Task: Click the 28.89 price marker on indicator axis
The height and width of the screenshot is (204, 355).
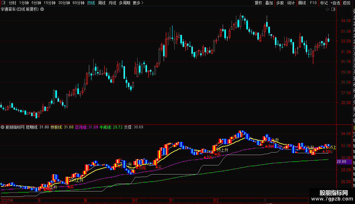Action: pos(341,161)
